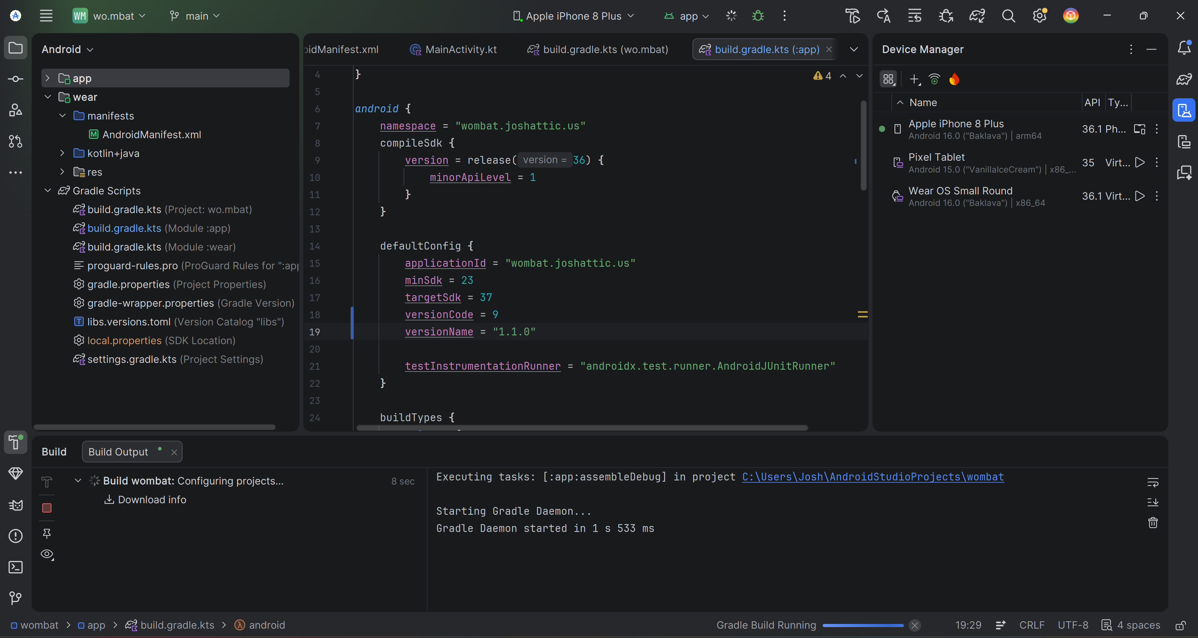The image size is (1198, 638).
Task: Toggle mirroring for Apple iPhone 8 Plus
Action: (x=1139, y=129)
